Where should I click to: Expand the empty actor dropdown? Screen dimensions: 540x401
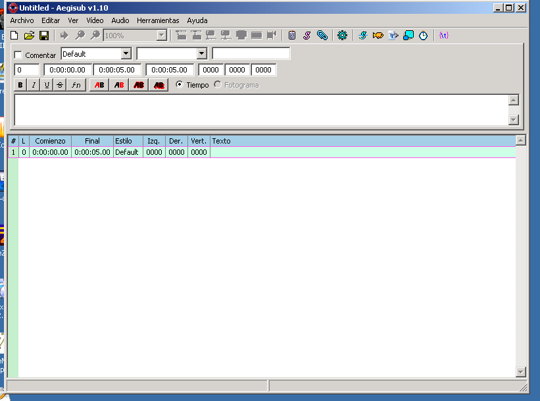pos(202,54)
